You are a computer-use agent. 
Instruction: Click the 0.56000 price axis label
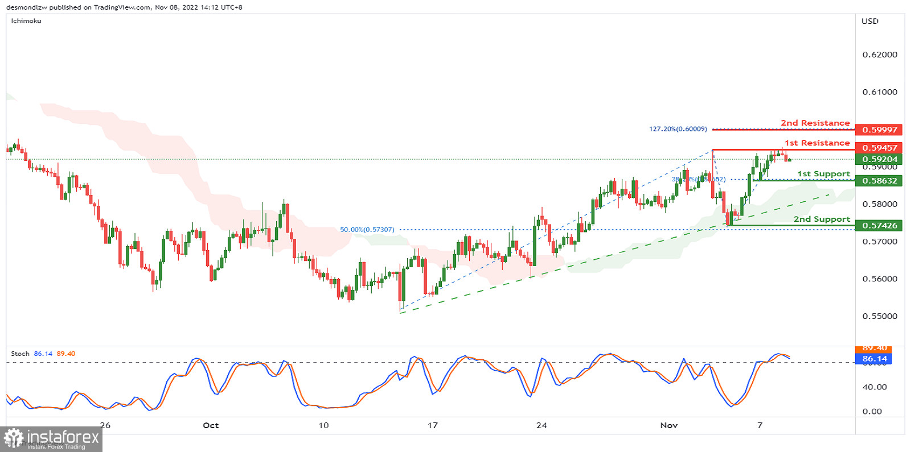click(880, 279)
